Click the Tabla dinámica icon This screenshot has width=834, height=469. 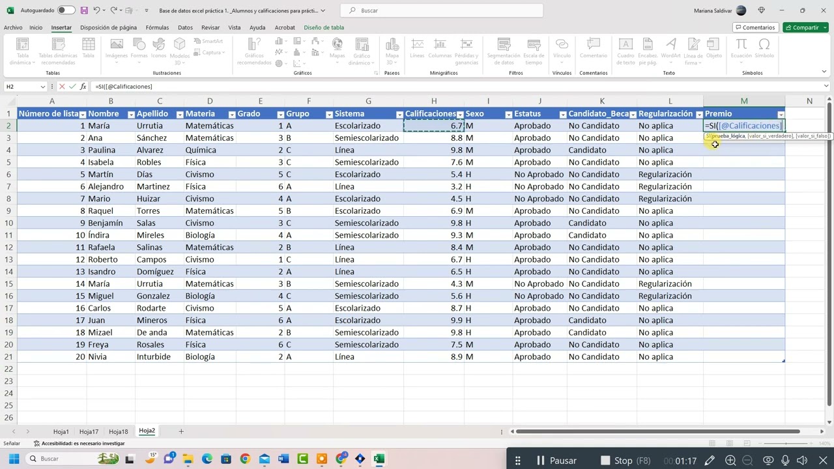click(22, 51)
